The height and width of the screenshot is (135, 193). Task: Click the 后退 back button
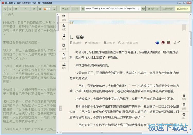coord(65,8)
